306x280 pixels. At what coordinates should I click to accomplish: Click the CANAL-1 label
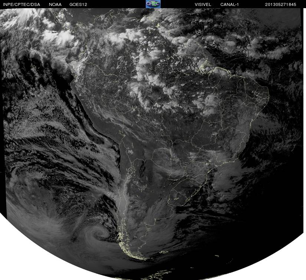pyautogui.click(x=230, y=4)
